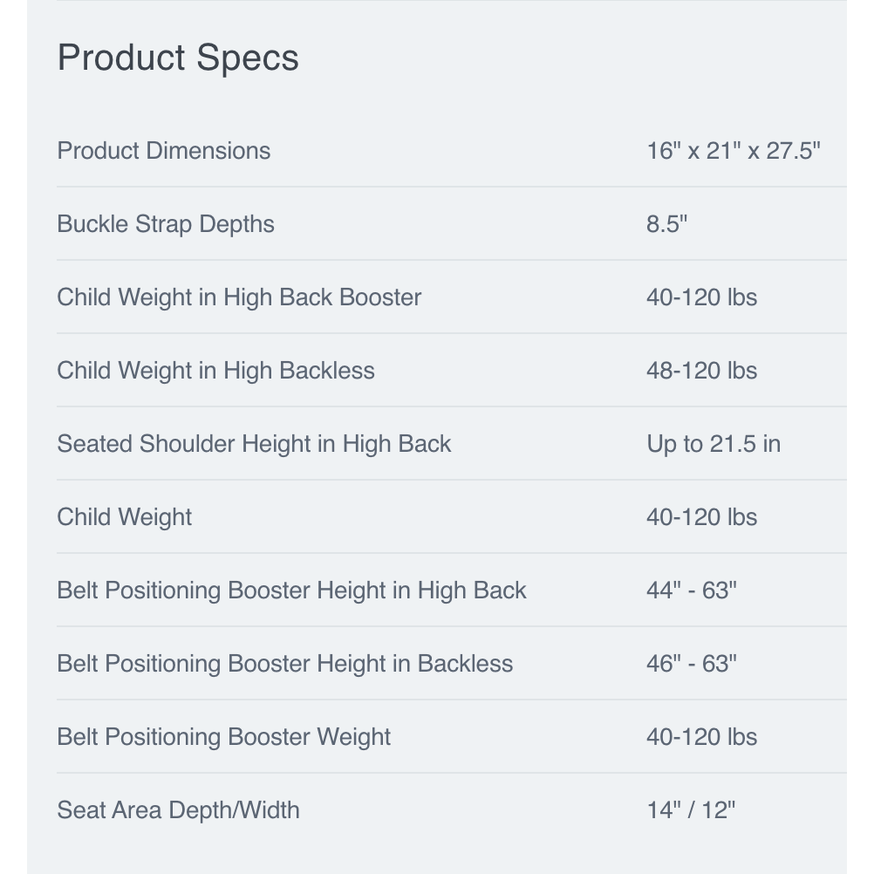Click Seated Shoulder Height in High Back
This screenshot has height=874, width=874.
pos(254,443)
